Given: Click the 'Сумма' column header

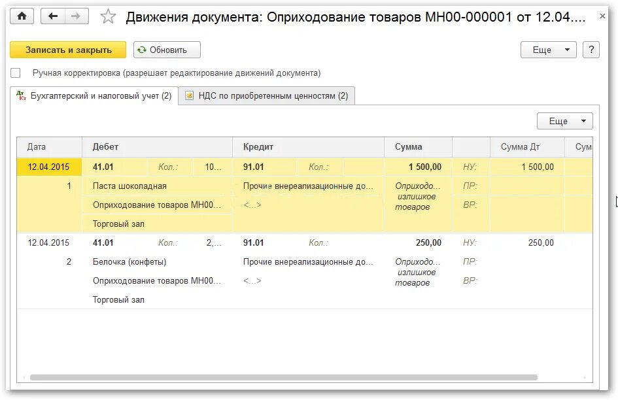Looking at the screenshot, I should 418,147.
